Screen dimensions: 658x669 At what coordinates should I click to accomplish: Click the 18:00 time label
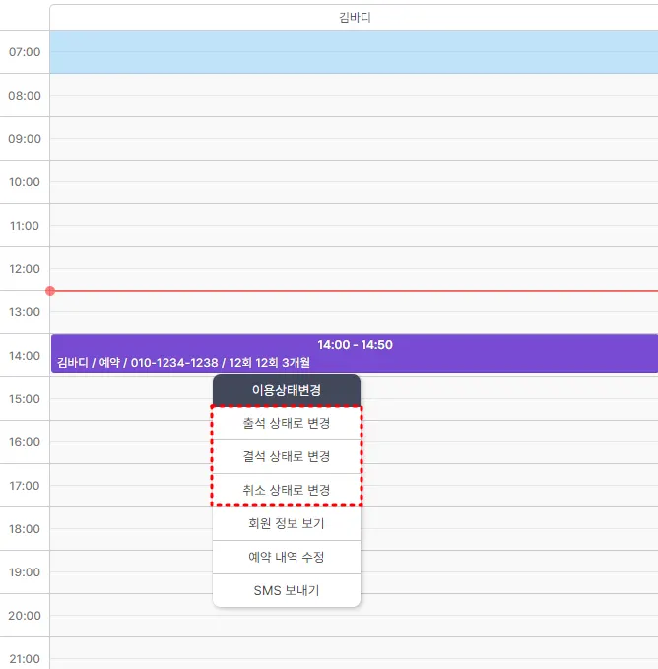25,529
